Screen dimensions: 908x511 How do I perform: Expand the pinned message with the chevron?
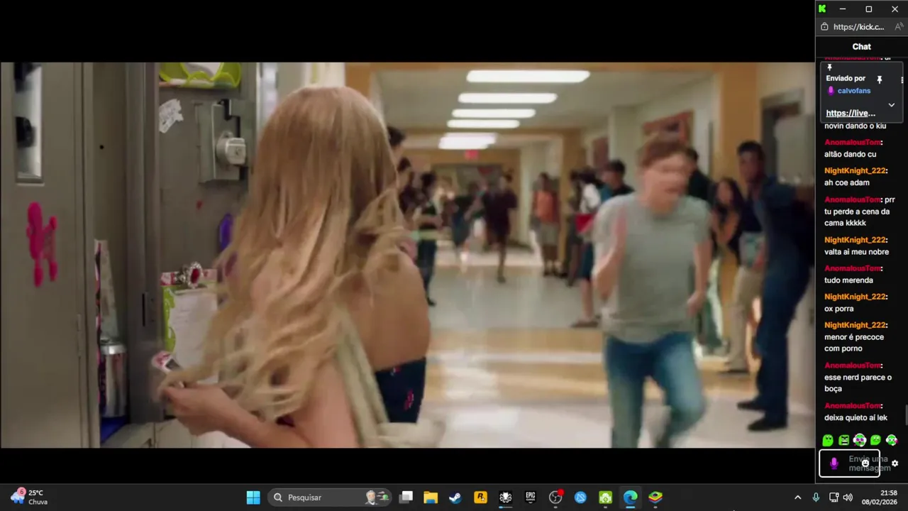(892, 105)
